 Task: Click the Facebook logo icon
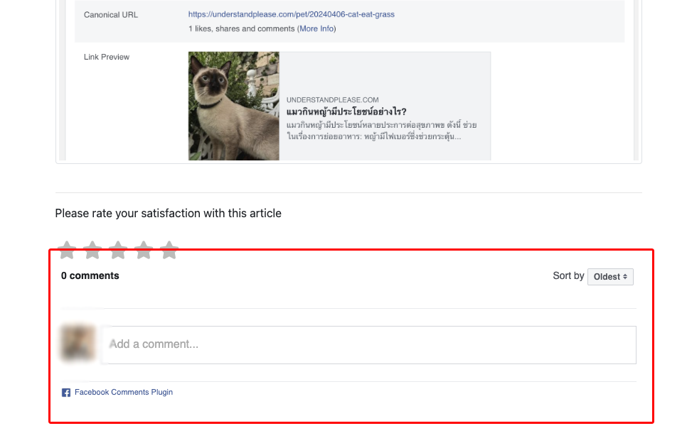point(66,393)
